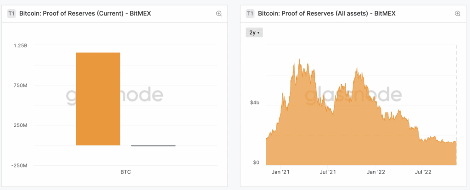Click the 1.25B y-axis label
470x190 pixels.
pyautogui.click(x=20, y=46)
